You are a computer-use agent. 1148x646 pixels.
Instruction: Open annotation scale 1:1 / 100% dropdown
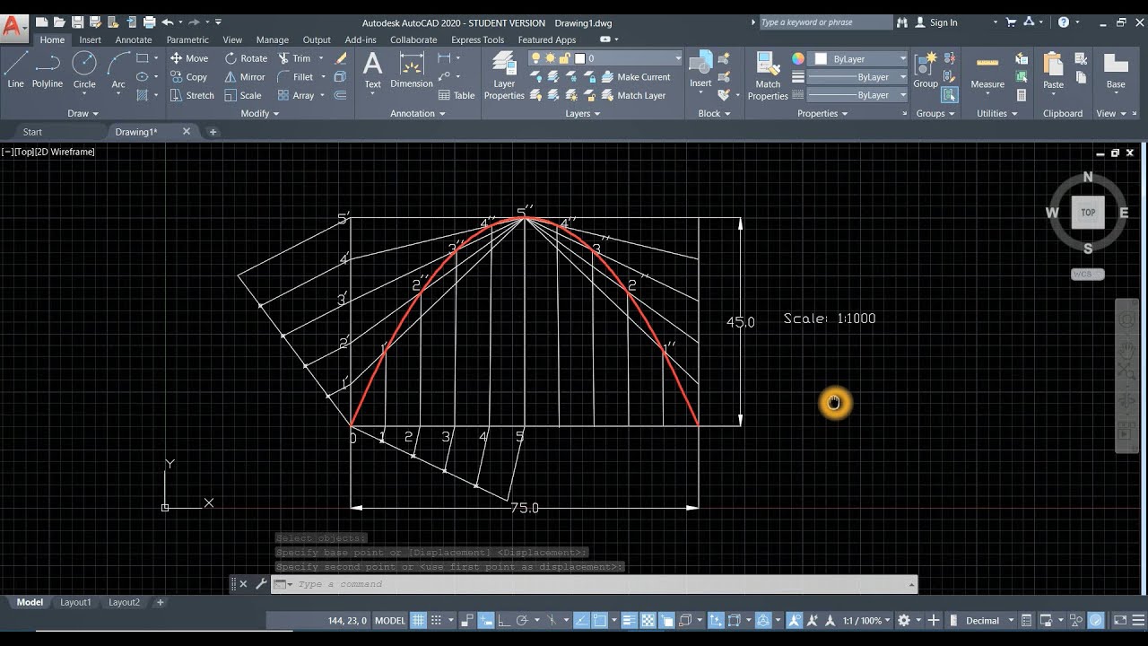coord(865,620)
